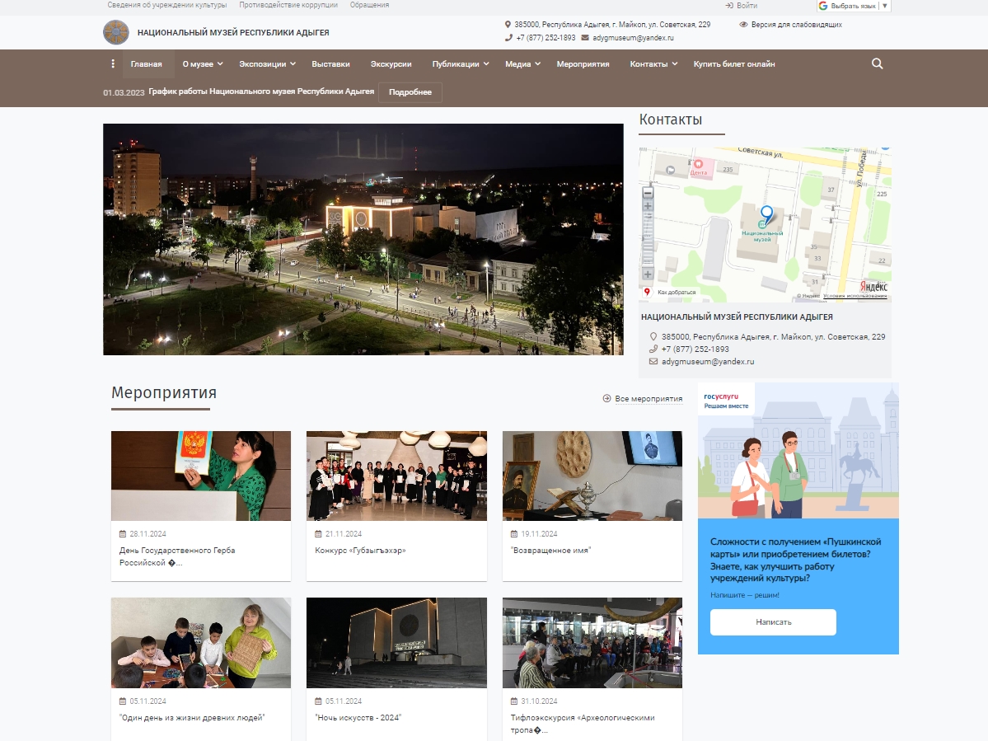Screen dimensions: 988x741
Task: Enable the Версия для слабовидящих mode
Action: 790,25
